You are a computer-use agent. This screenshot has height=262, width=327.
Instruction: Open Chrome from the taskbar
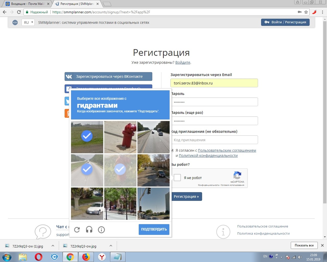point(70,257)
